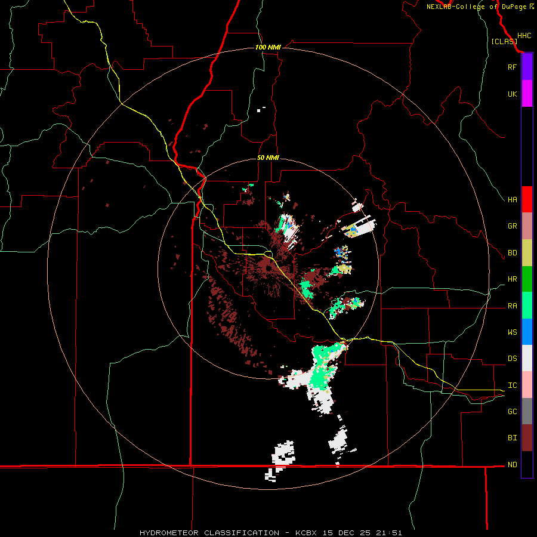Click the RF legend label
This screenshot has width=537, height=537.
pyautogui.click(x=512, y=67)
